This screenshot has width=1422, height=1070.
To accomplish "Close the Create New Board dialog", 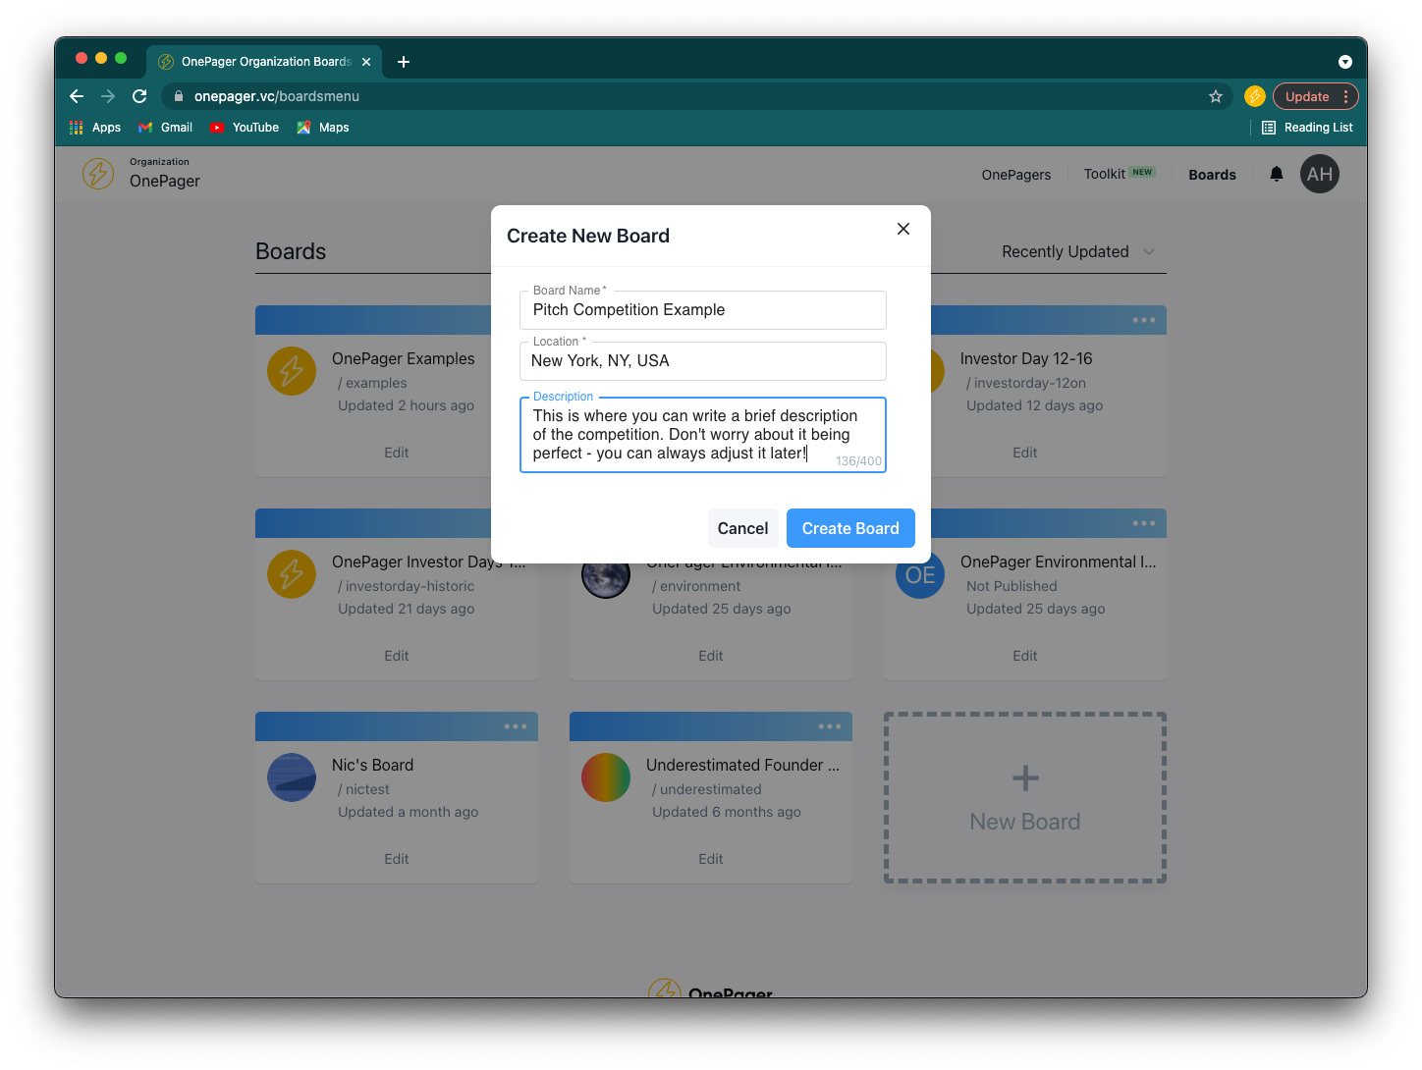I will tap(903, 229).
